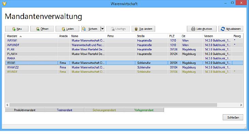Image resolution: width=249 pixels, height=134 pixels.
Task: Click the Liste drucken button label
Action: [204, 29]
